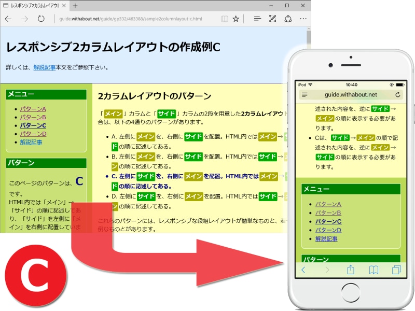Image resolution: width=415 pixels, height=311 pixels.
Task: Add this page to favorites with the star
Action: click(x=236, y=19)
